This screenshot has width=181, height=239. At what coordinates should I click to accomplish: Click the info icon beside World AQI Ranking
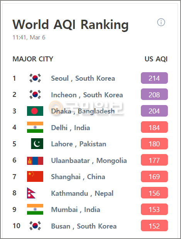[161, 22]
